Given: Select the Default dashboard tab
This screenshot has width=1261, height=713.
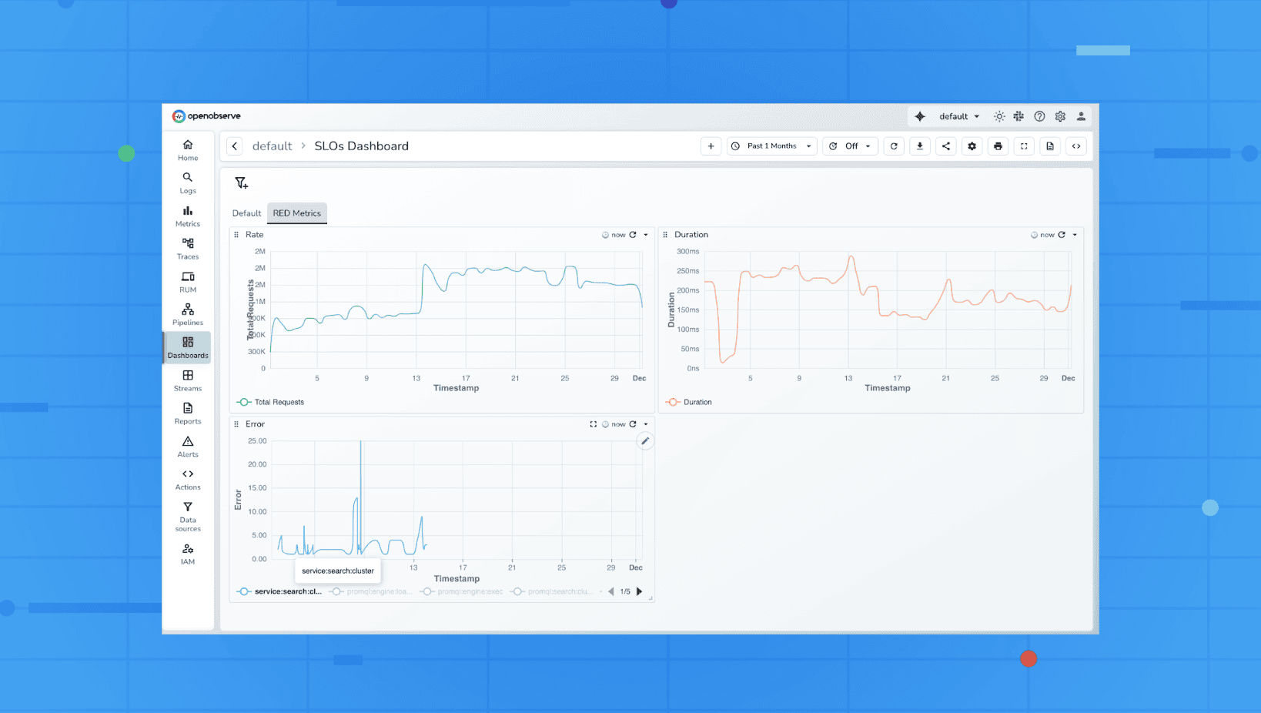Looking at the screenshot, I should click(x=246, y=213).
